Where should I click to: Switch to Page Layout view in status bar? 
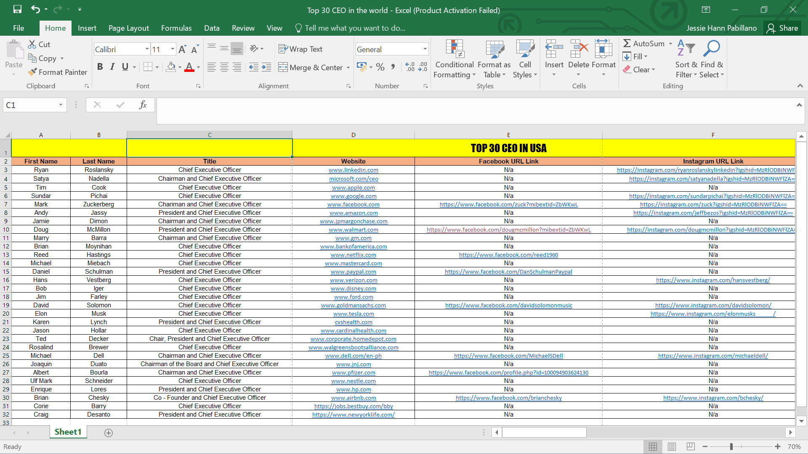[x=672, y=446]
